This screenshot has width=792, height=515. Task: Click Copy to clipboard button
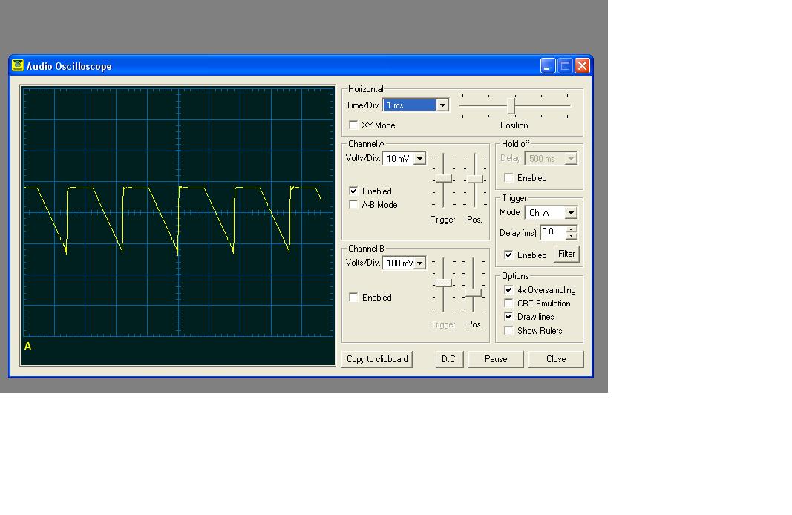point(377,359)
